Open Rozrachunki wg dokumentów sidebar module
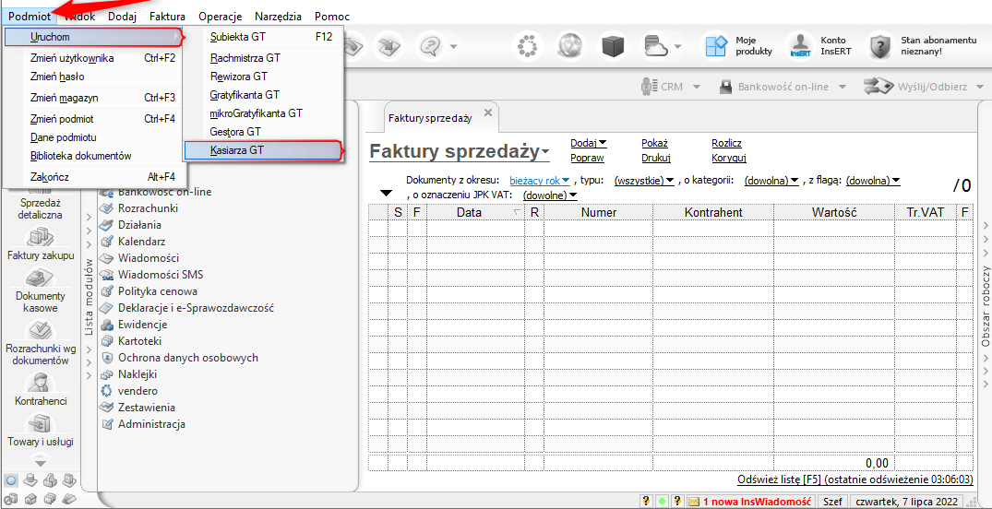 (41, 343)
